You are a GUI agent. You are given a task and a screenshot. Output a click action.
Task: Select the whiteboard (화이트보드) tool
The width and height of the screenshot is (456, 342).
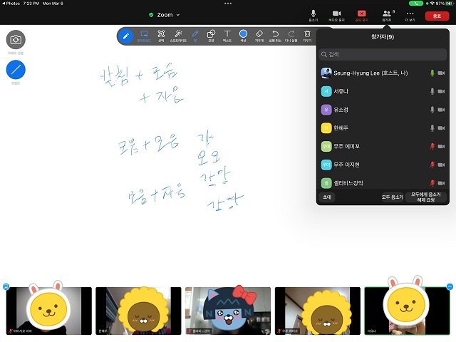[x=144, y=36]
